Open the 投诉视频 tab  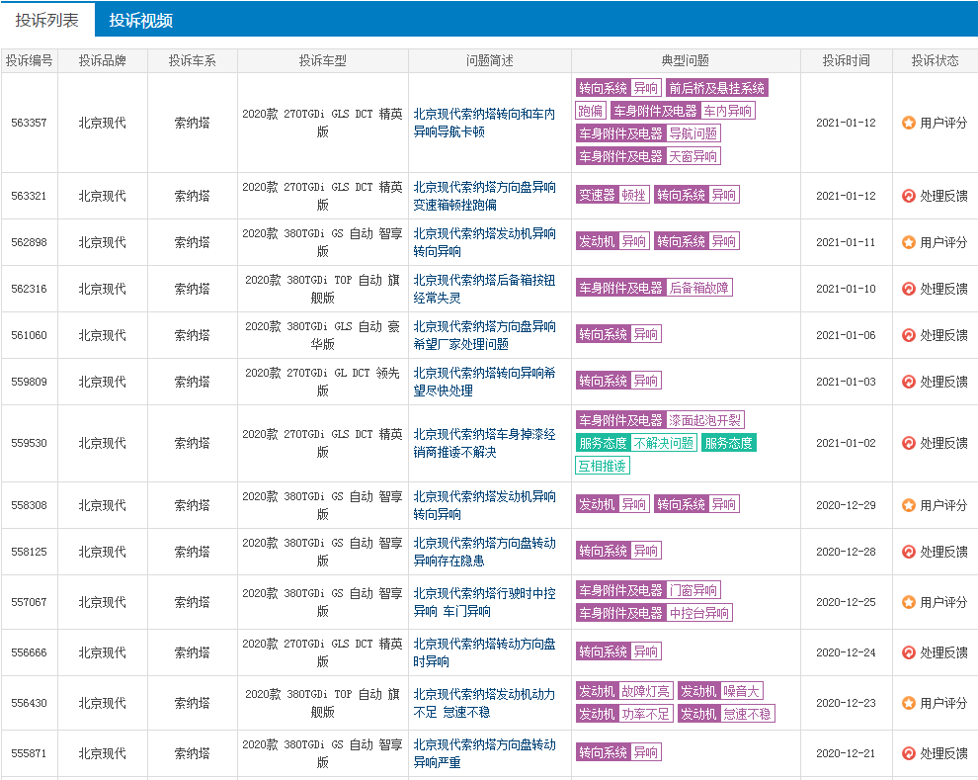[141, 20]
